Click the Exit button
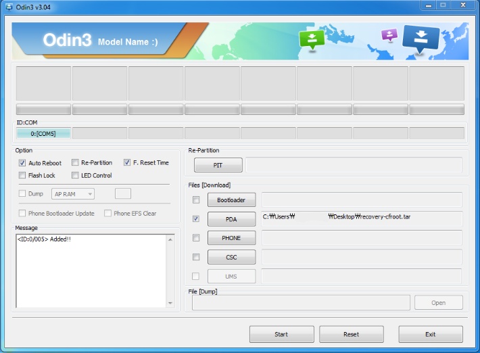 point(431,334)
